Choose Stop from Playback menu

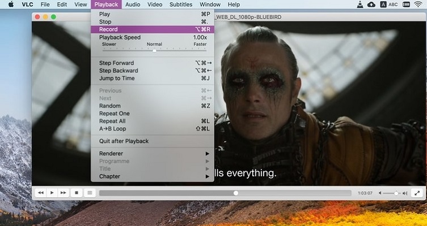tap(153, 21)
